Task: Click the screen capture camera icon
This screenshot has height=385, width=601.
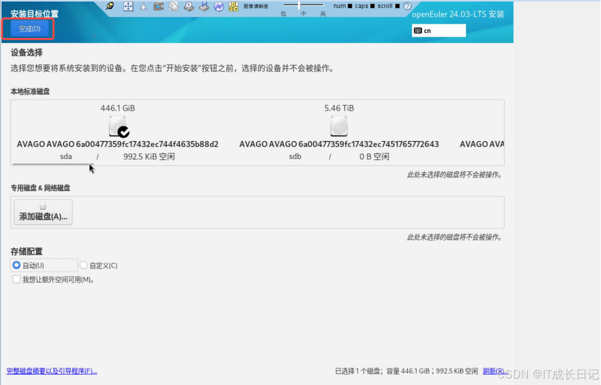Action: tap(158, 6)
